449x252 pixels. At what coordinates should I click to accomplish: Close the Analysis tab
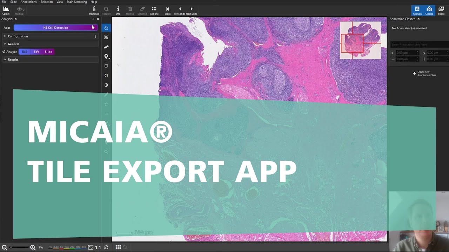(x=15, y=19)
